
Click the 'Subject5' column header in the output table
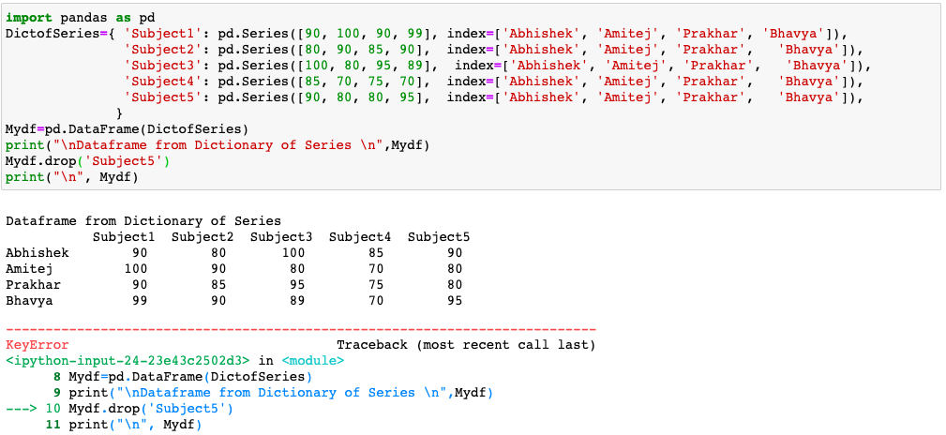(x=439, y=237)
